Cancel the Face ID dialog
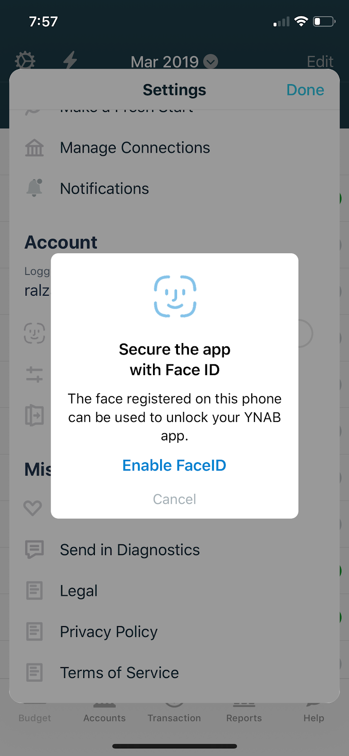Screen dimensions: 349x756 pos(174,499)
